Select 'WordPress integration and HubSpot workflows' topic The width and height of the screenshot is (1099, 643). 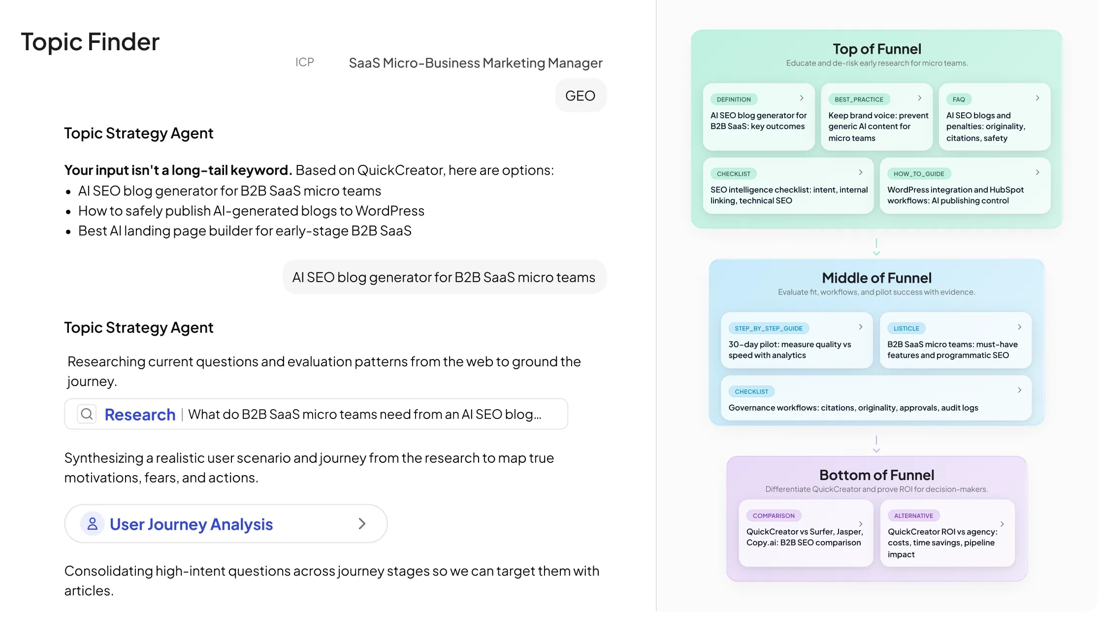(955, 195)
